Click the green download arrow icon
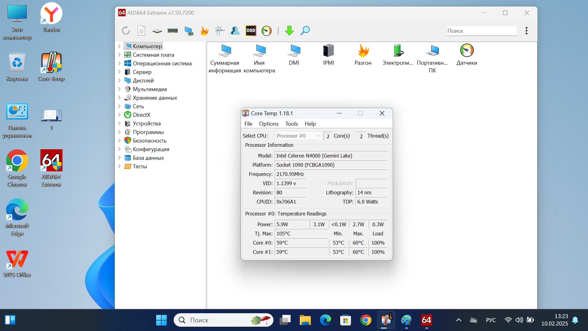Screen dimensions: 588x331 pos(289,31)
